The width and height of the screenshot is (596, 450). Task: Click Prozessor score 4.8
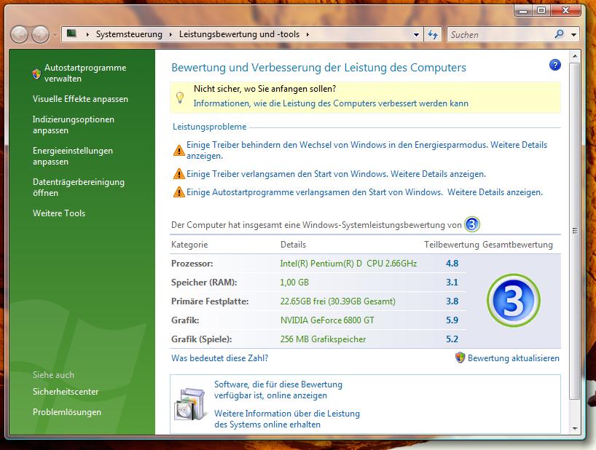[452, 263]
